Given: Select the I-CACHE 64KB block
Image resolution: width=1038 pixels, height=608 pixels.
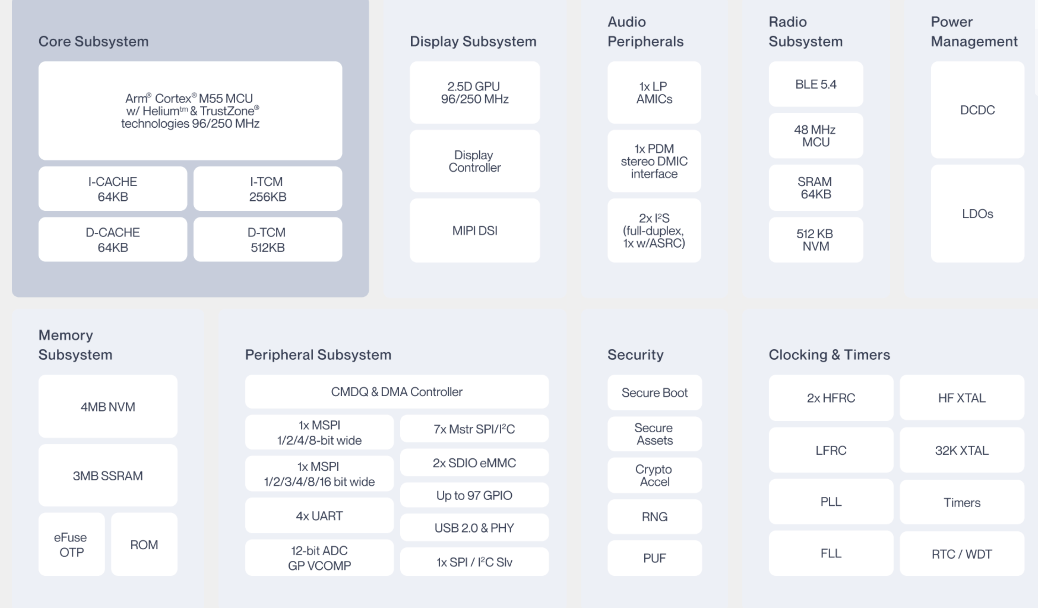Looking at the screenshot, I should tap(112, 189).
